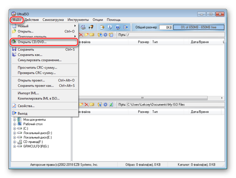Expand the GRMCULF(X)R(G:) node
The height and width of the screenshot is (178, 236).
tap(14, 146)
